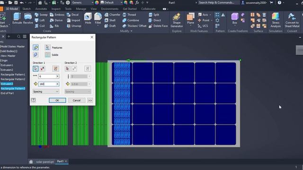Image resolution: width=303 pixels, height=170 pixels.
Task: Select the Shell tool
Action: [110, 20]
